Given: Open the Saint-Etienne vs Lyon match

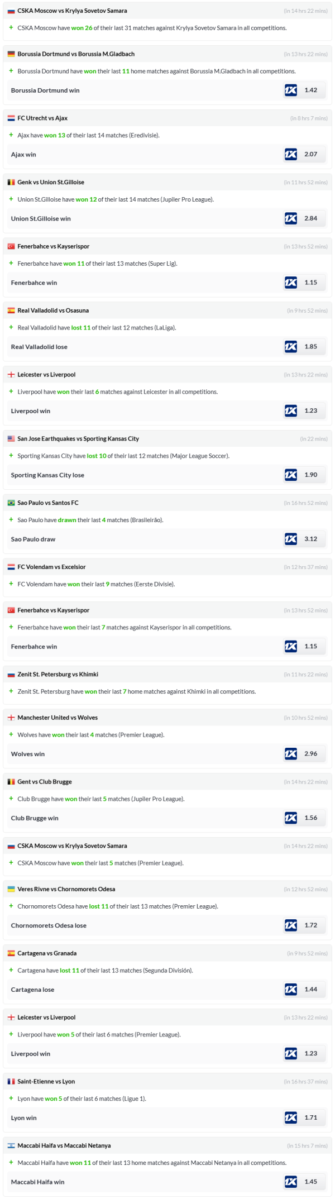Looking at the screenshot, I should (46, 1082).
